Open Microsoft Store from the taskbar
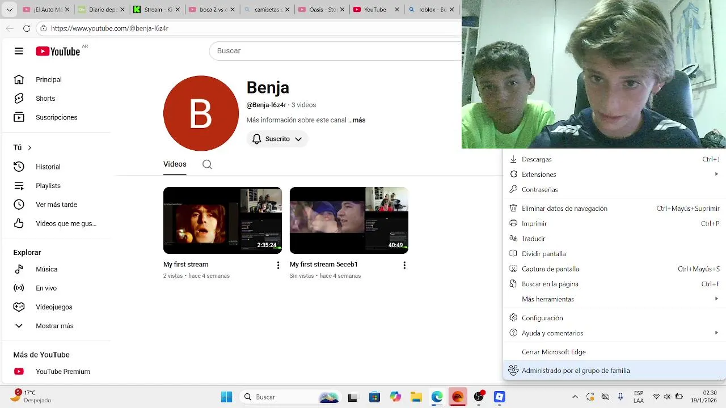The width and height of the screenshot is (726, 408). (x=374, y=397)
